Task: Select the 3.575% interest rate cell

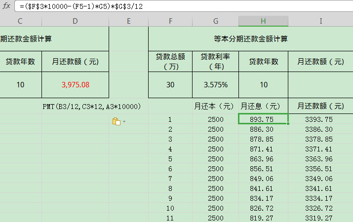Action: pyautogui.click(x=215, y=85)
